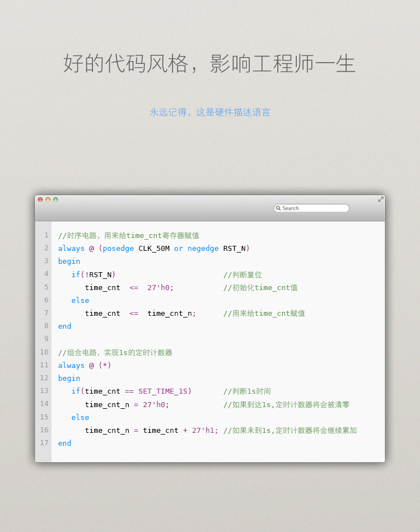Click 27'h0; value on line 5
This screenshot has height=532, width=420.
point(161,287)
